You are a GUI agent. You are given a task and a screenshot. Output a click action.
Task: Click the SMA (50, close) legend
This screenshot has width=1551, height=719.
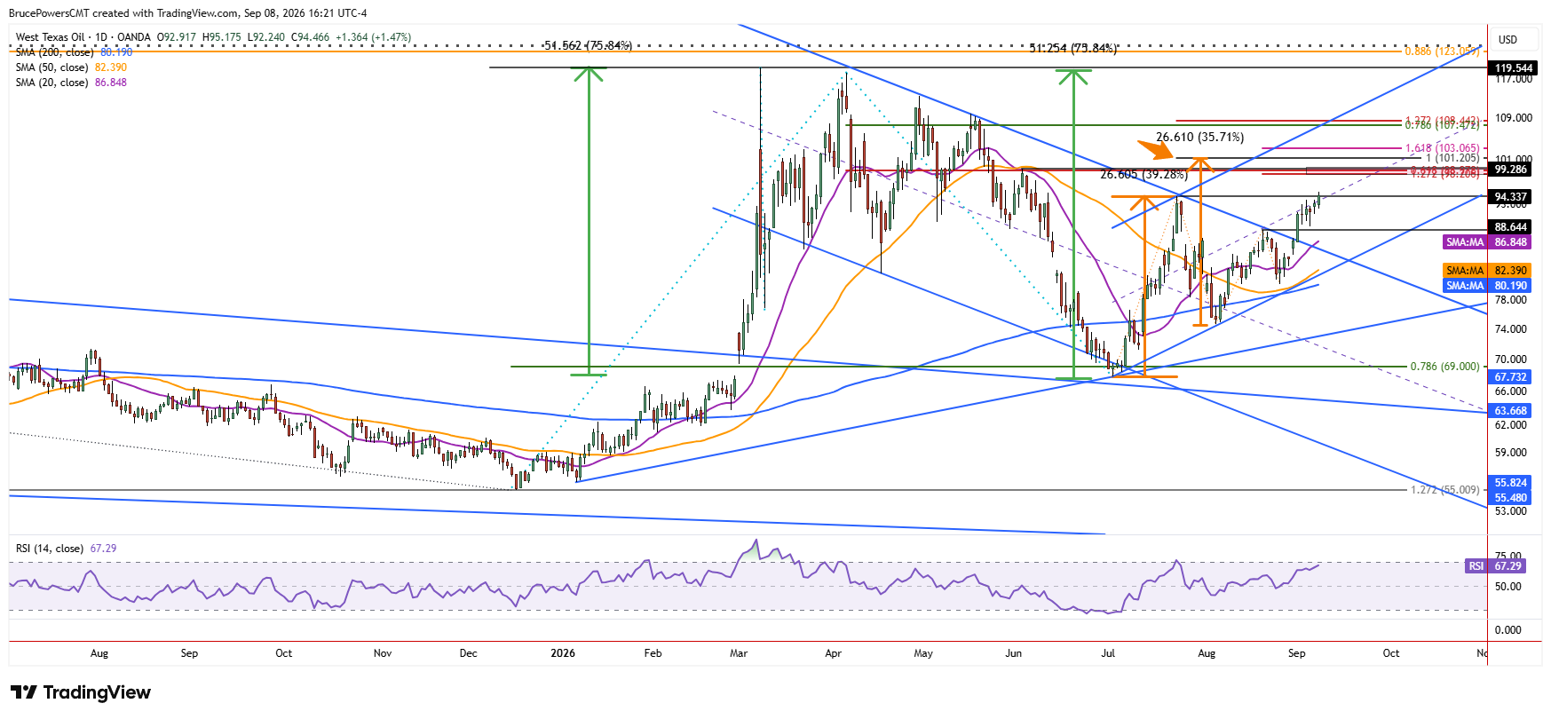click(x=51, y=67)
